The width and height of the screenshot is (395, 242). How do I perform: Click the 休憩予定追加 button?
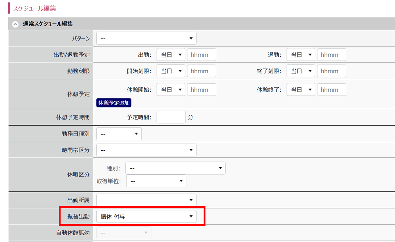click(x=114, y=103)
